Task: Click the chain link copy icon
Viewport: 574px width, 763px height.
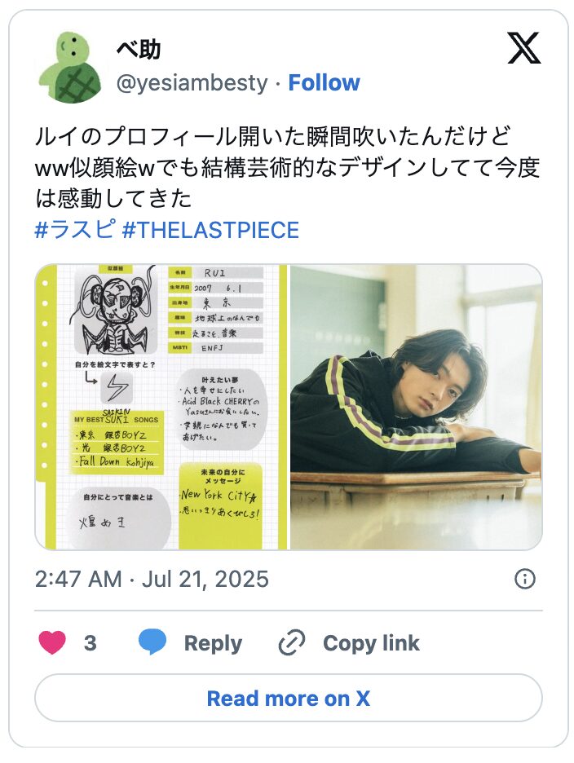Action: pyautogui.click(x=292, y=643)
